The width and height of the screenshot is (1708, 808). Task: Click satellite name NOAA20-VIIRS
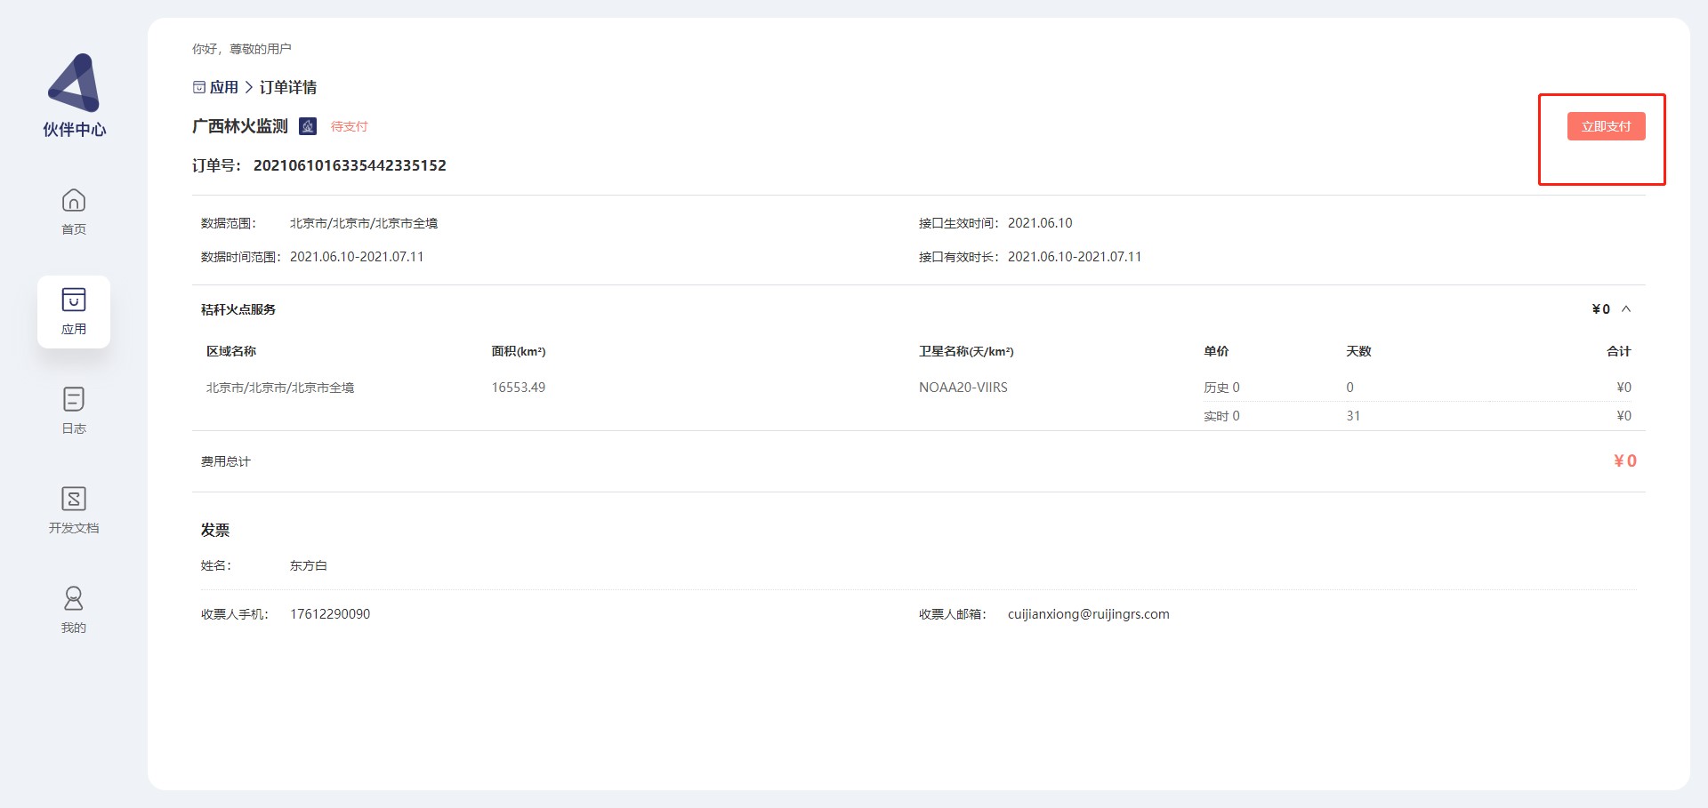963,388
